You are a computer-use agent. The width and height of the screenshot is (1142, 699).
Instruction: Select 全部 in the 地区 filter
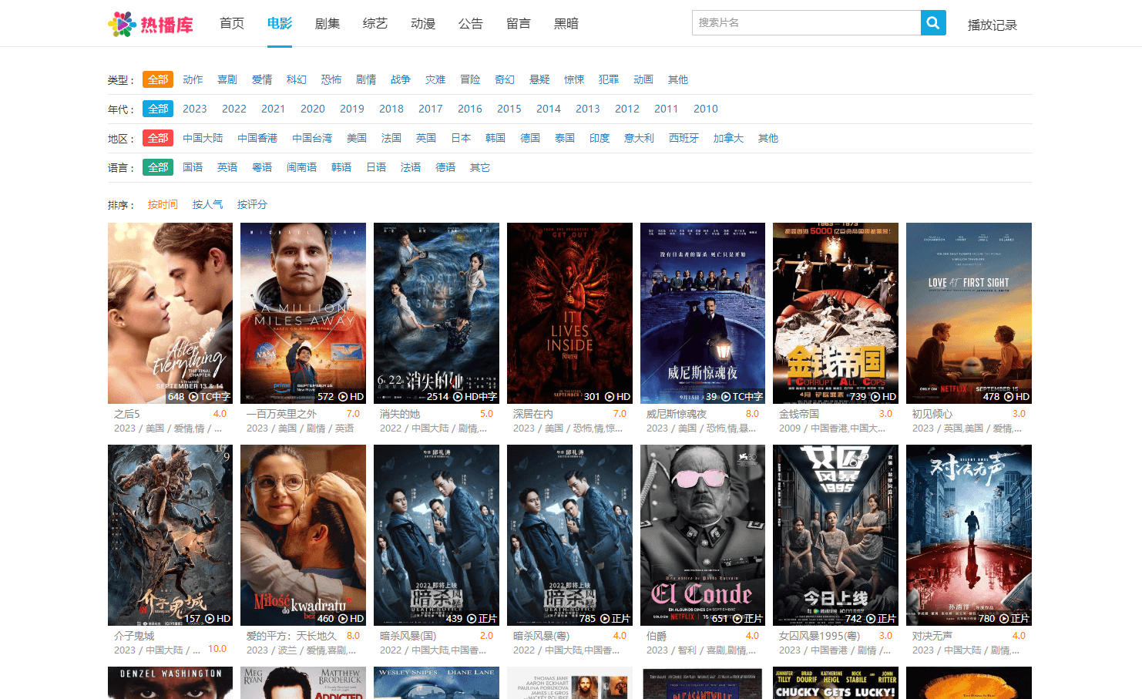coord(158,138)
